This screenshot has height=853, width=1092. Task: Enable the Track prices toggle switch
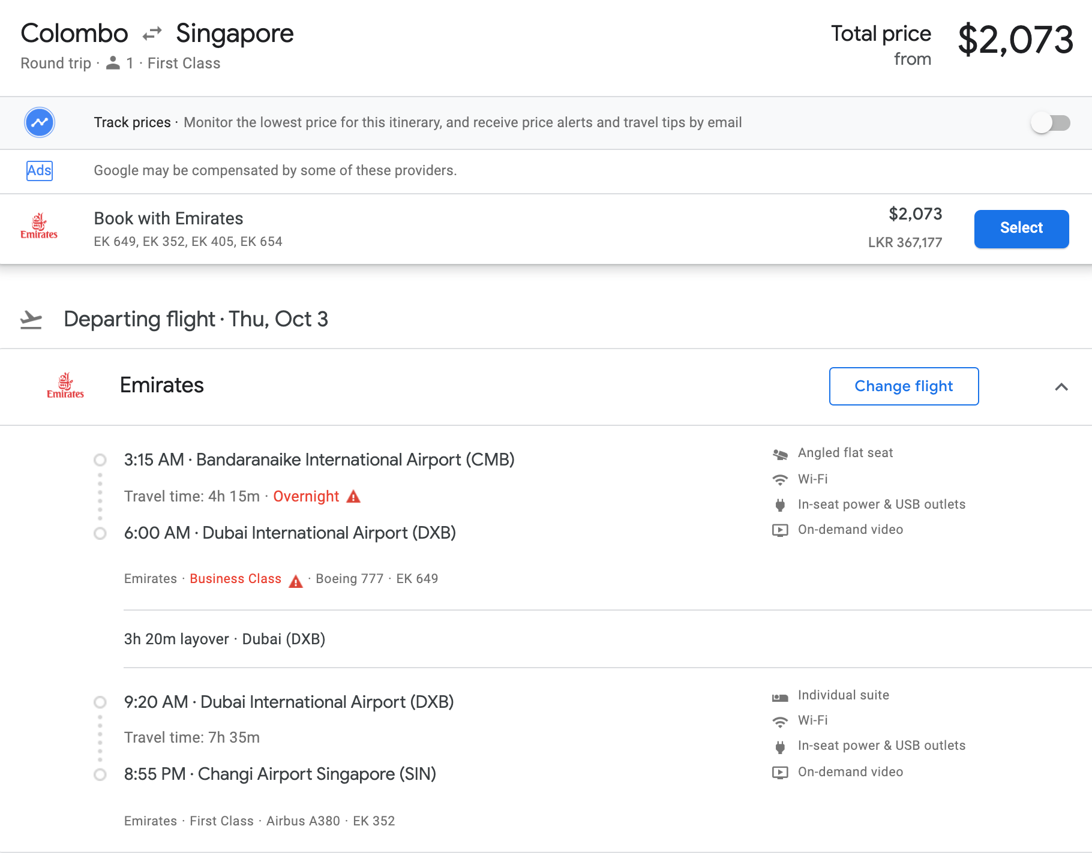pos(1050,123)
